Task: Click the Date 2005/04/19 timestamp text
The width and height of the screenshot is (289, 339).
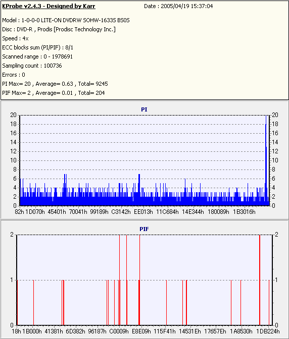Action: (x=178, y=6)
